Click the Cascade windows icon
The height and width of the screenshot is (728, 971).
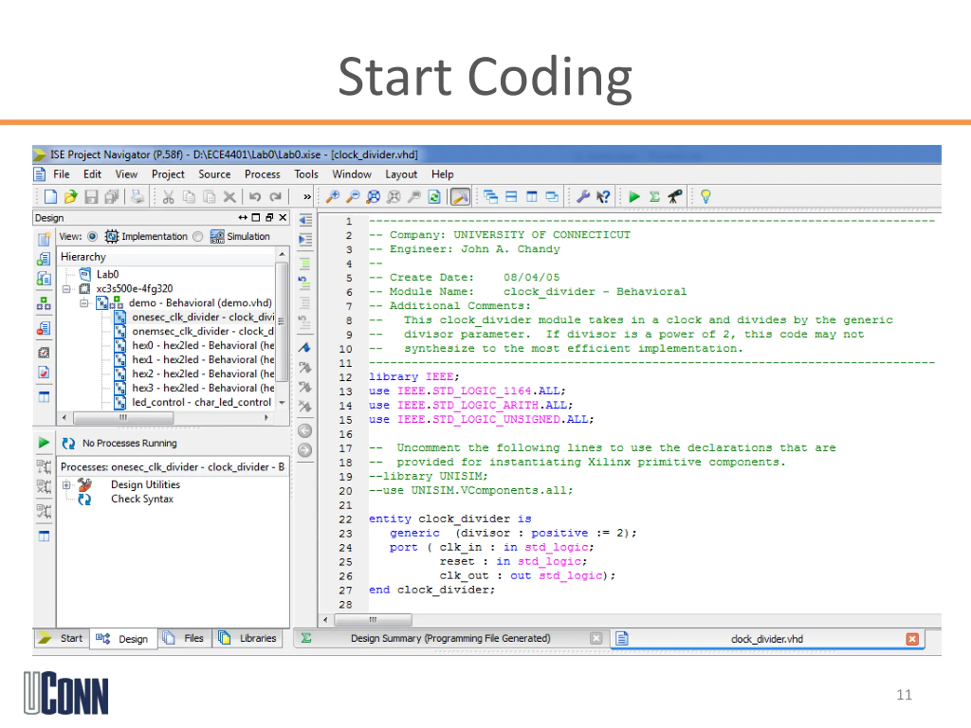click(x=490, y=196)
